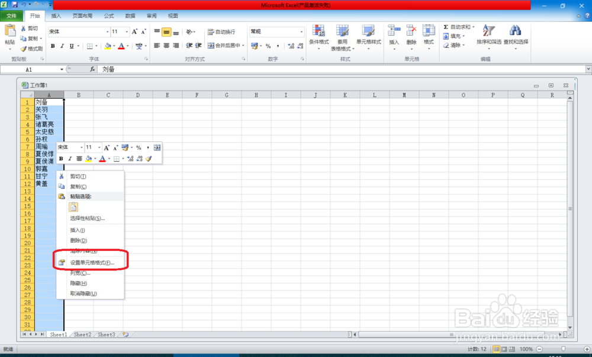592x357 pixels.
Task: Switch to the Data tab (数据)
Action: pyautogui.click(x=130, y=16)
